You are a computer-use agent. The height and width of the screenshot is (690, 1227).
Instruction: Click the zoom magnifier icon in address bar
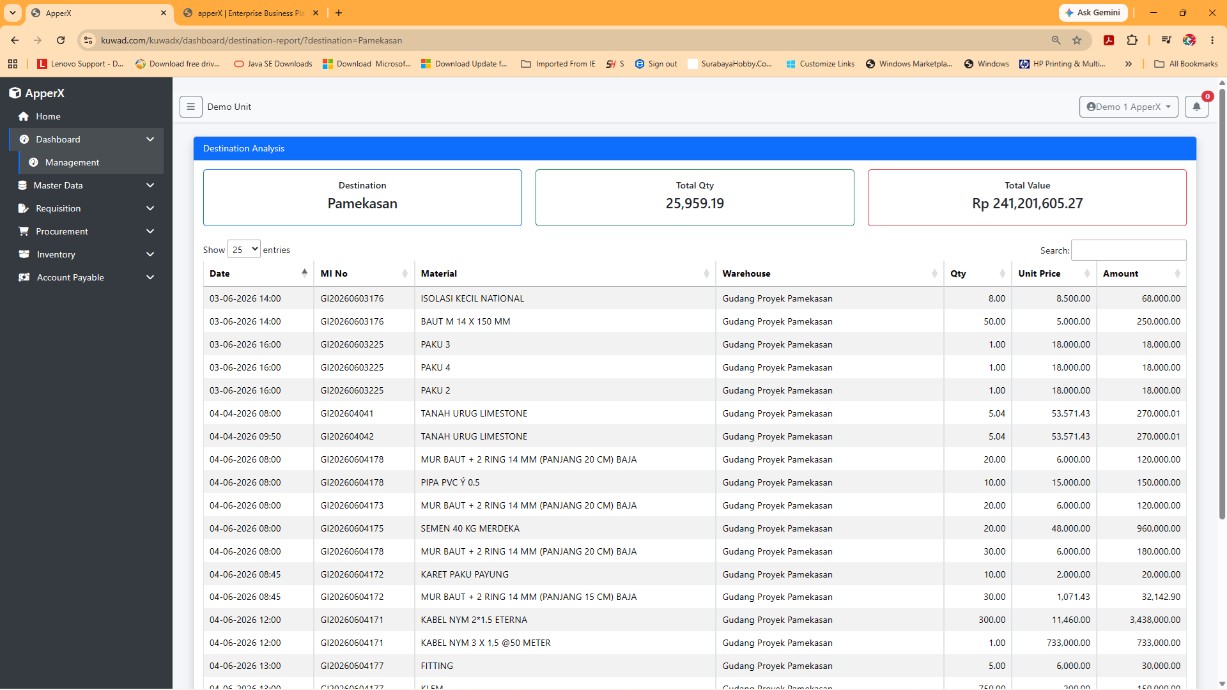tap(1056, 40)
